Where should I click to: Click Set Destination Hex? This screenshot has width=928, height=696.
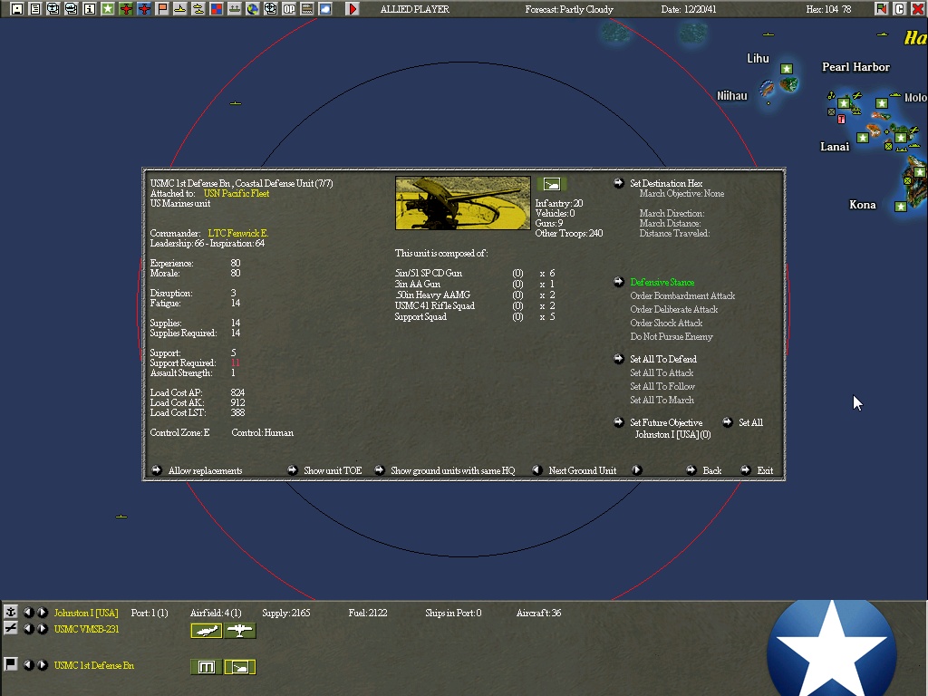point(666,183)
